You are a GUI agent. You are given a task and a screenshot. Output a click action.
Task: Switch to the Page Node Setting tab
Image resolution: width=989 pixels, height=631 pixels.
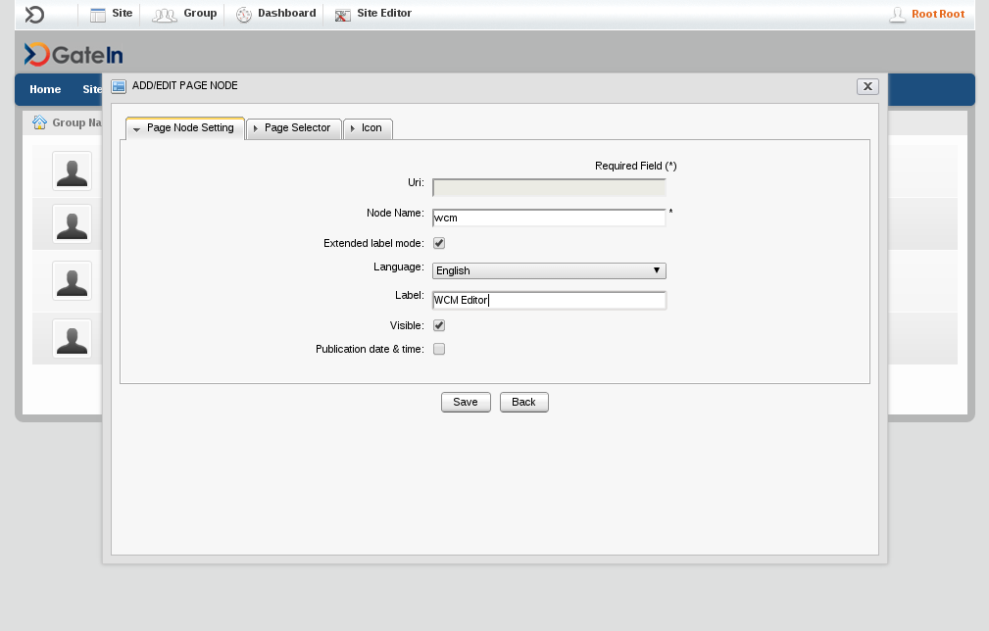point(185,128)
